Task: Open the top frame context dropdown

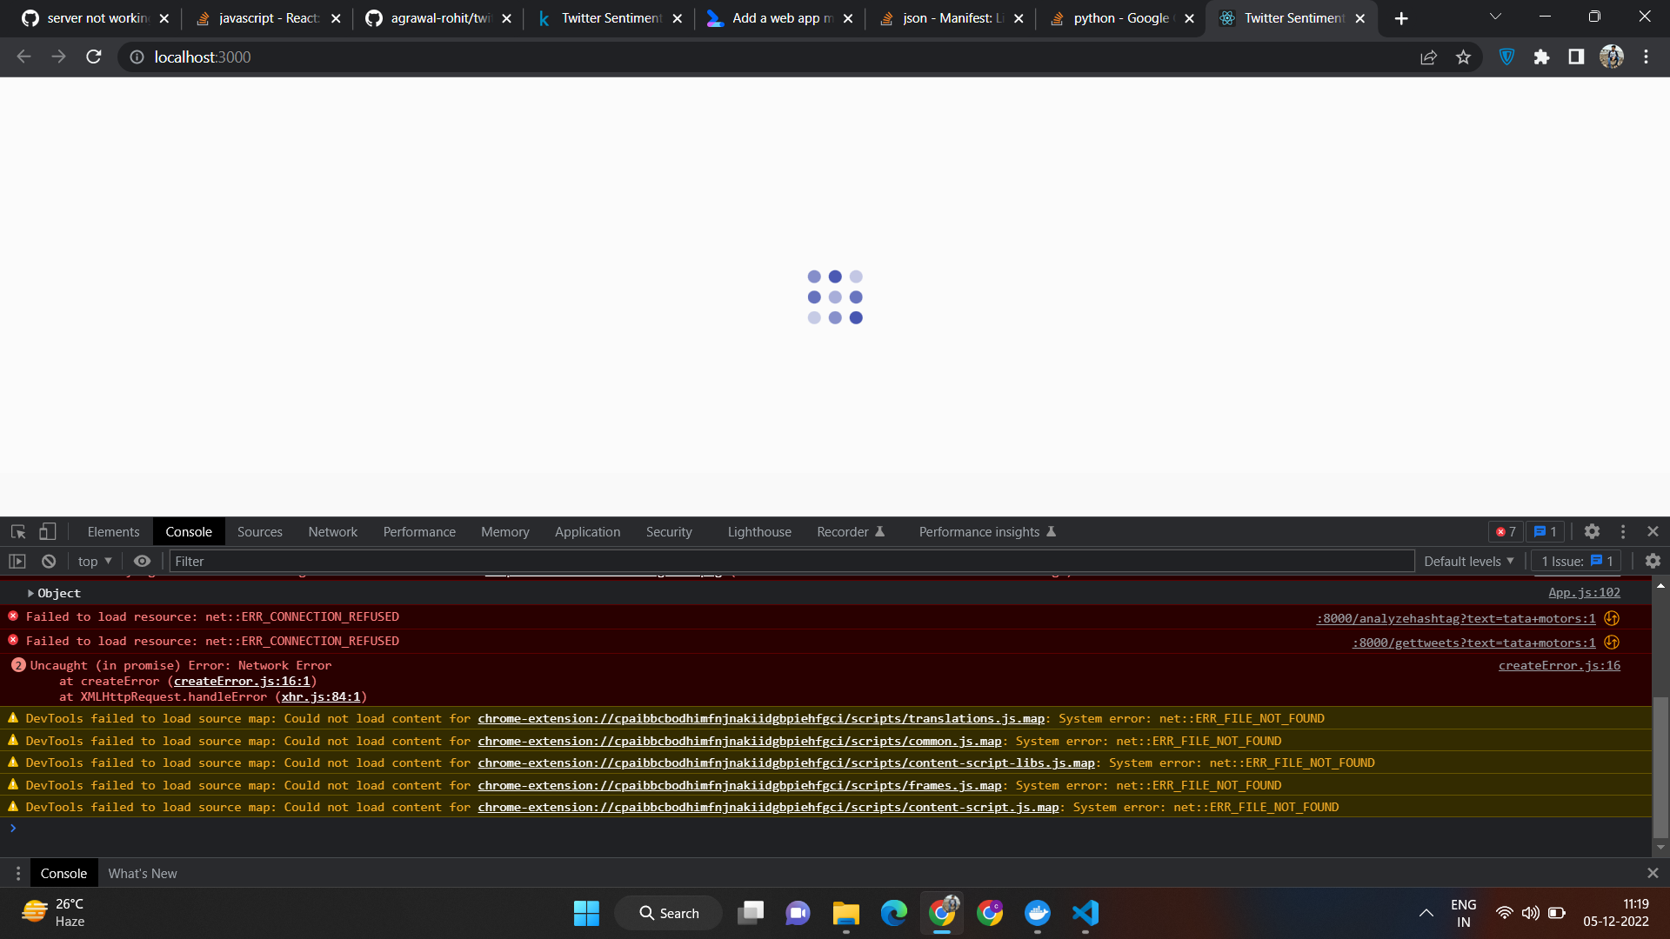Action: (93, 561)
